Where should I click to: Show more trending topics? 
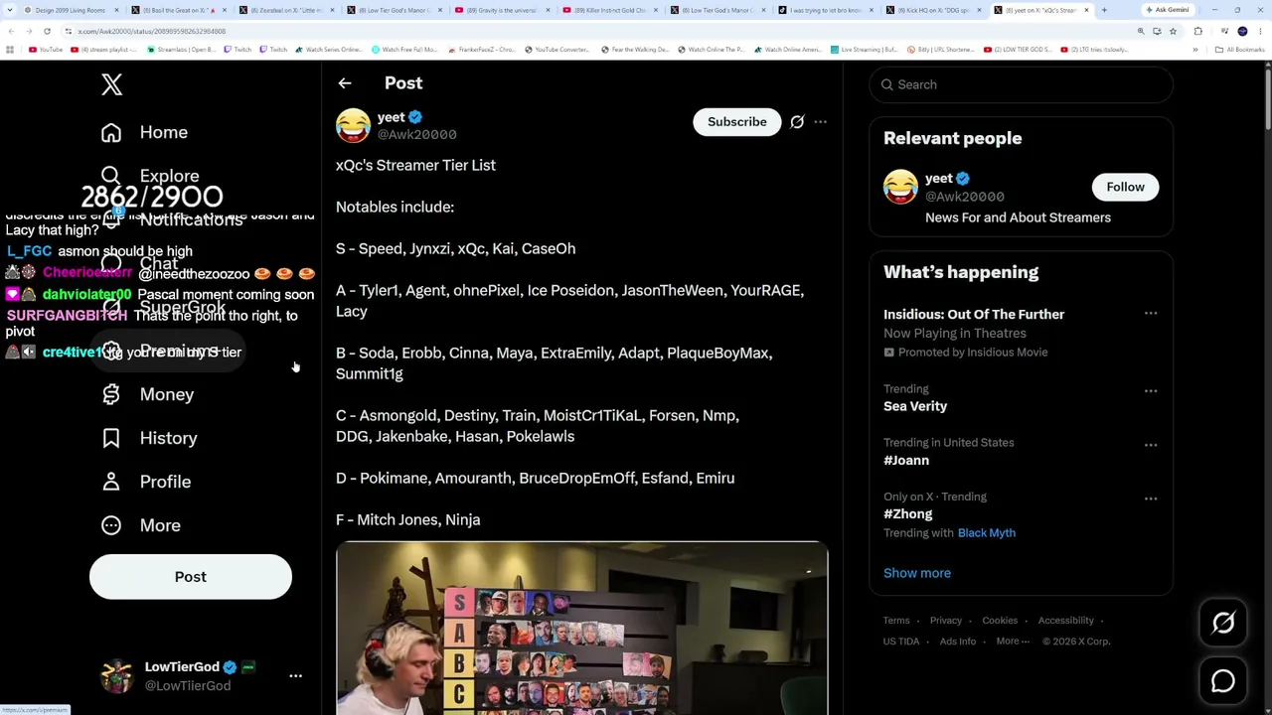(x=917, y=573)
